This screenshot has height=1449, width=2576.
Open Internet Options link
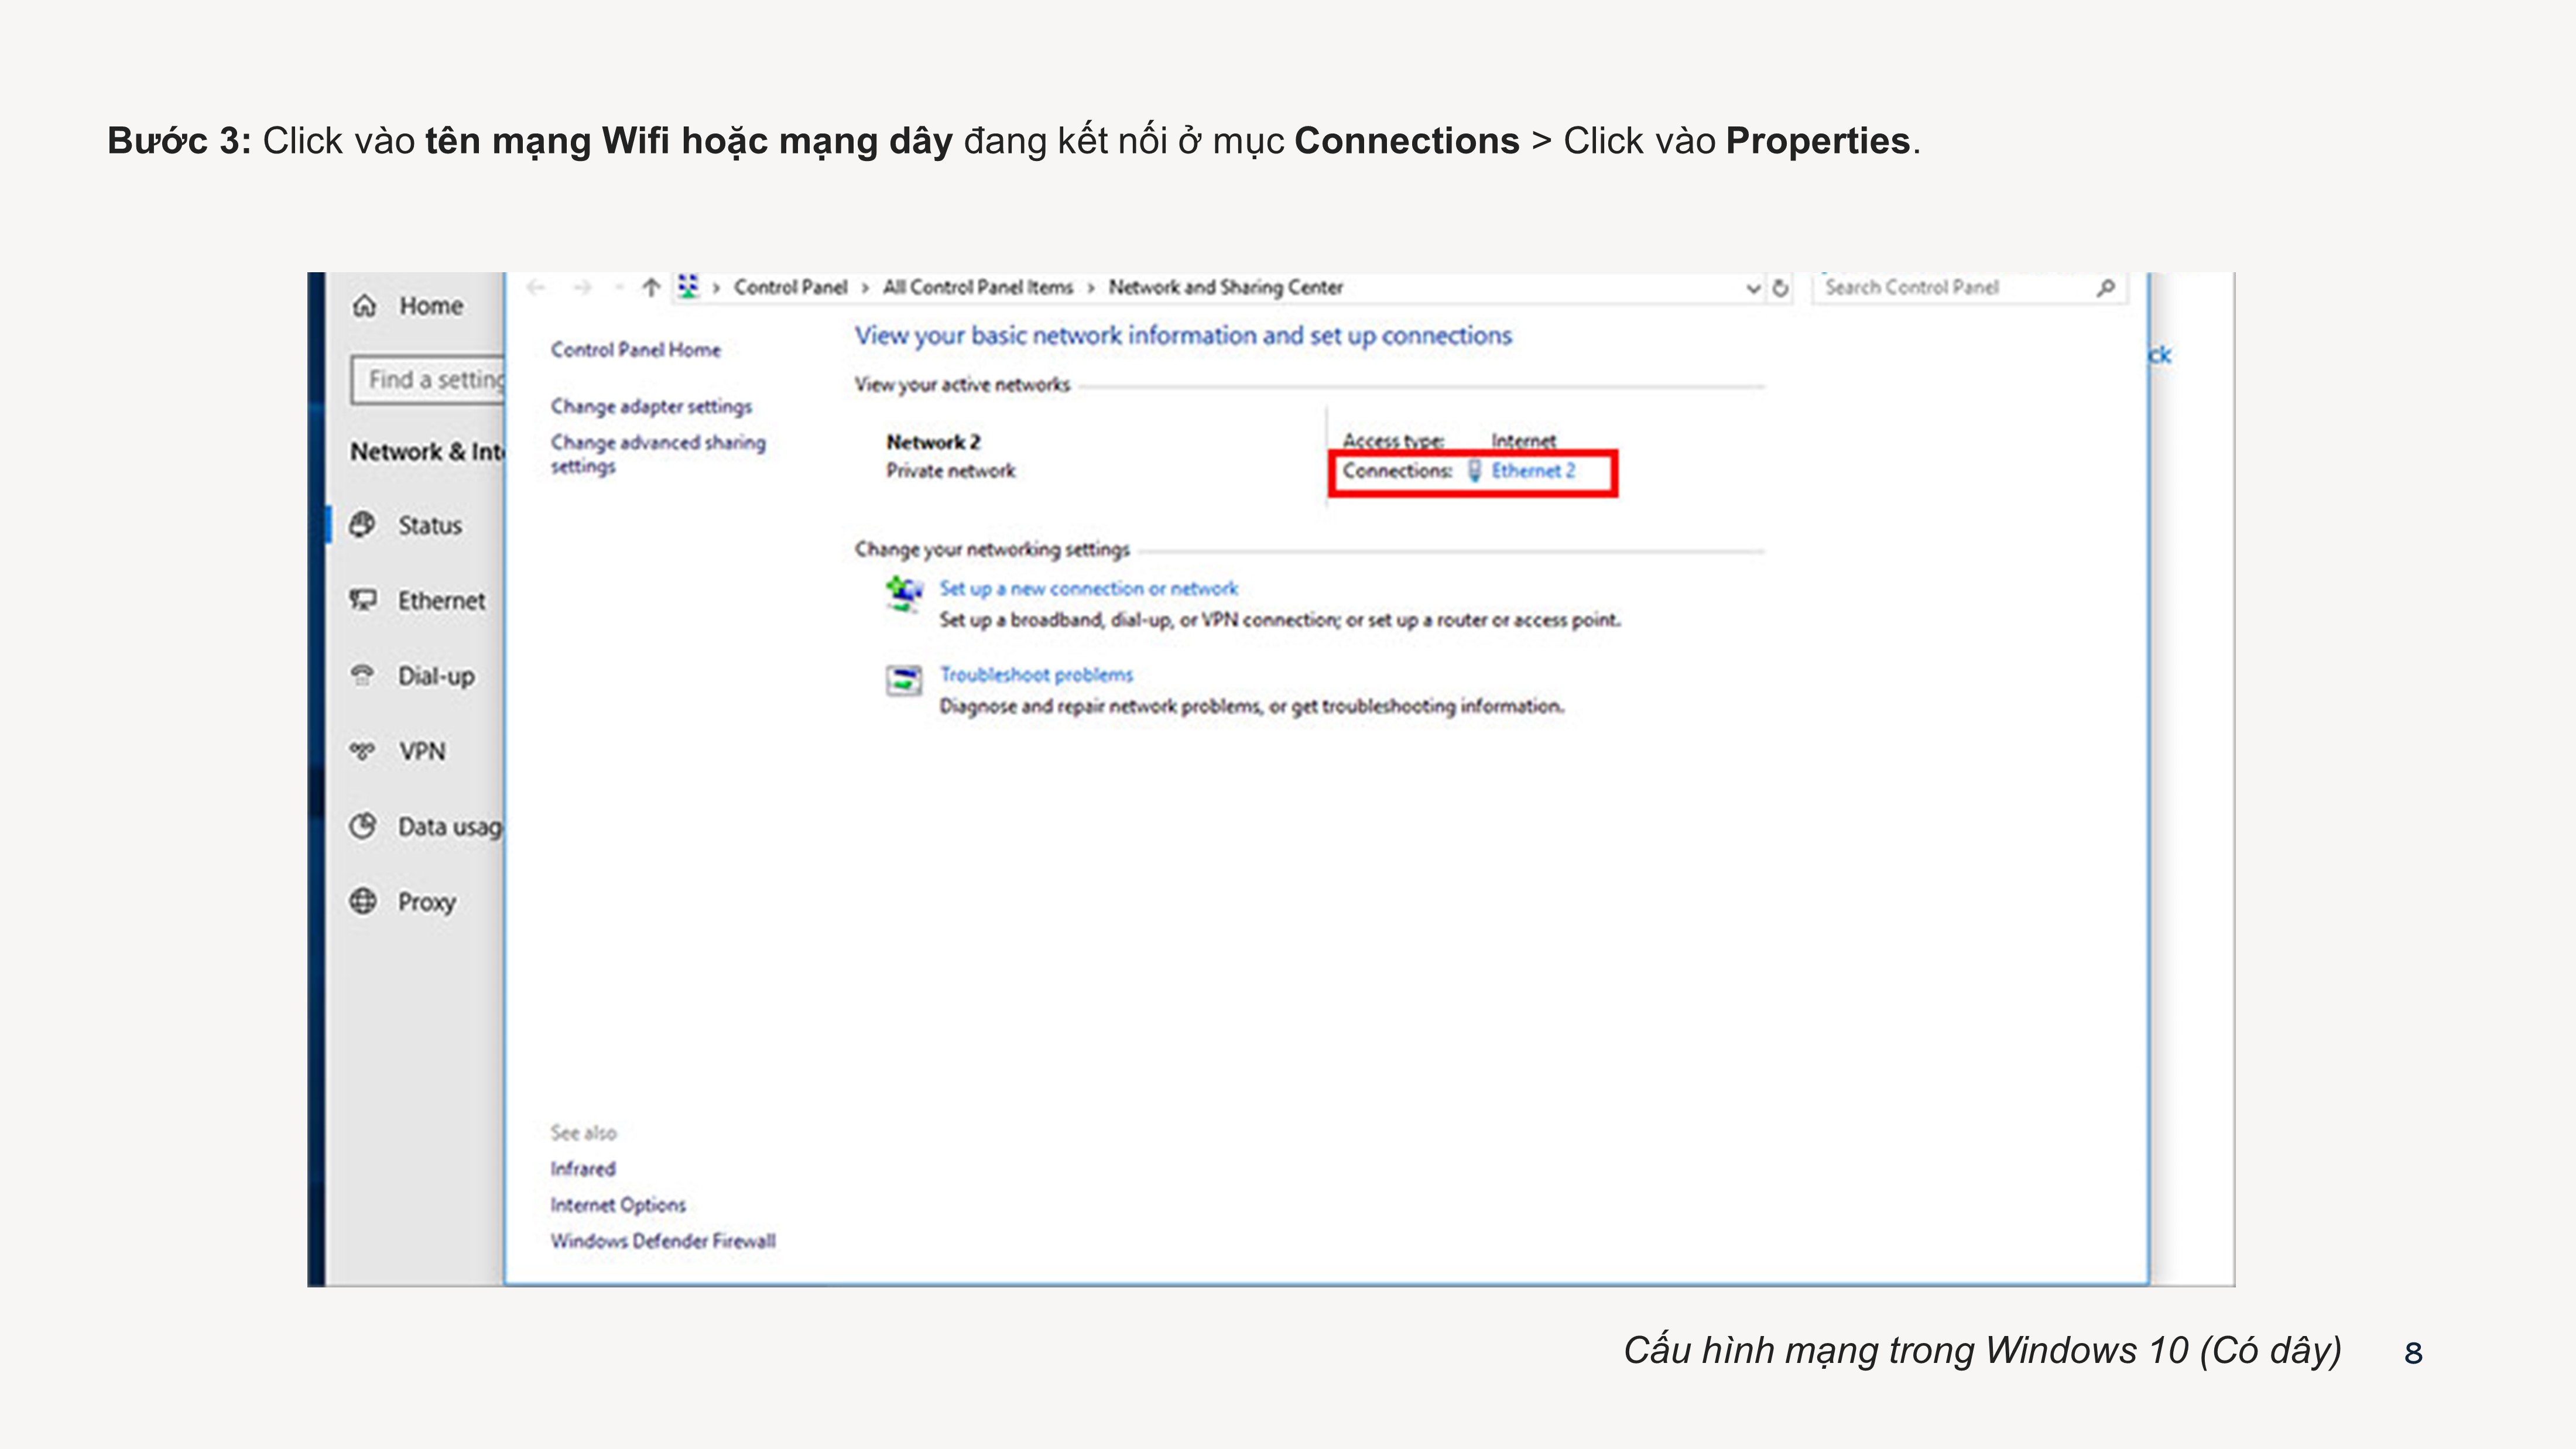point(618,1205)
